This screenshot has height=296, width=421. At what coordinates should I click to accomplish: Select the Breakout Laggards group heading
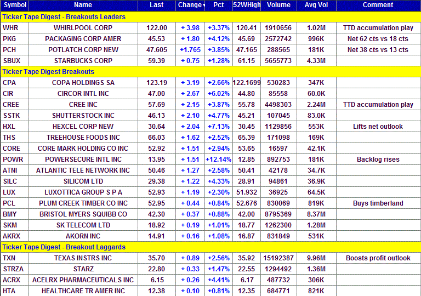(64, 247)
